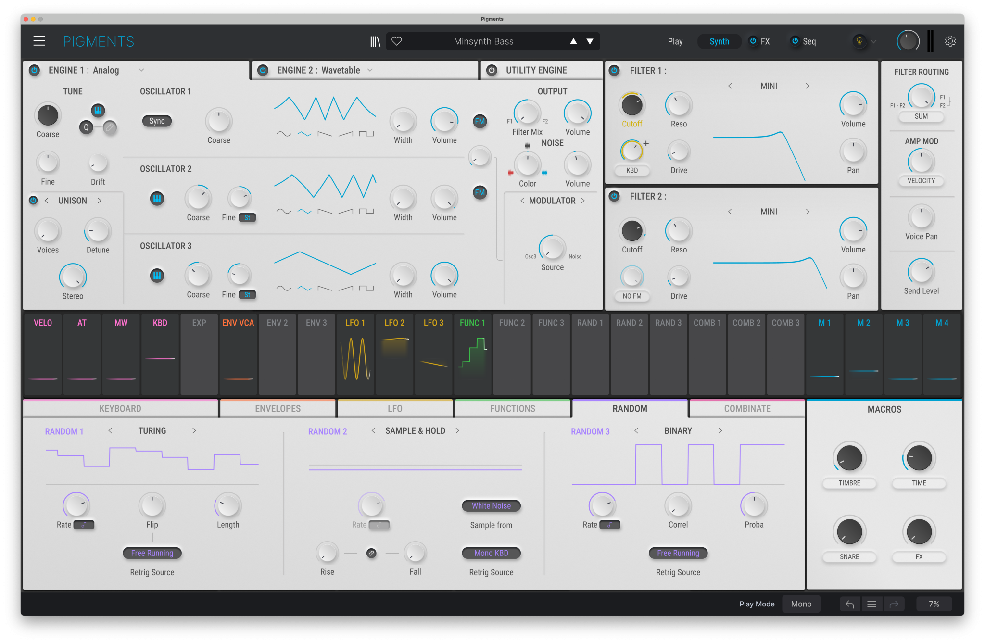
Task: Adjust the Filter 1 Cutoff knob
Action: [x=631, y=105]
